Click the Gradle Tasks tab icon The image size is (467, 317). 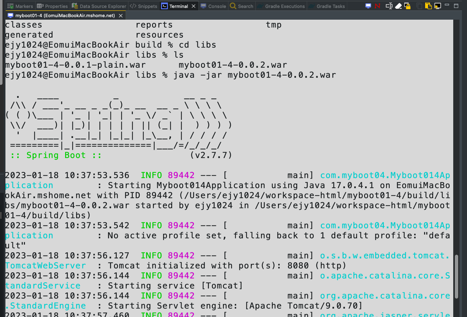pyautogui.click(x=311, y=6)
